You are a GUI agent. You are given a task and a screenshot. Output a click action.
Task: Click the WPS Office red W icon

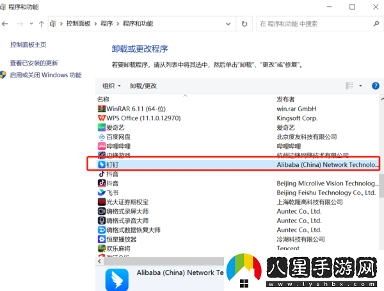tap(102, 118)
